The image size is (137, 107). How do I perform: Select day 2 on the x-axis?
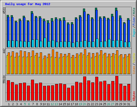click(13, 104)
